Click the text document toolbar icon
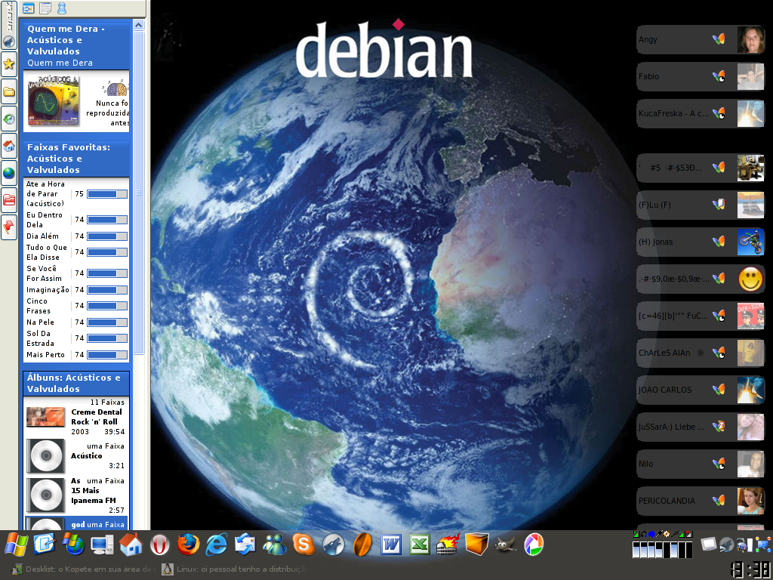This screenshot has width=773, height=580. 45,8
